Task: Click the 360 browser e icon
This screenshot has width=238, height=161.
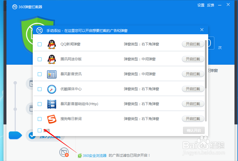Action: click(x=80, y=155)
